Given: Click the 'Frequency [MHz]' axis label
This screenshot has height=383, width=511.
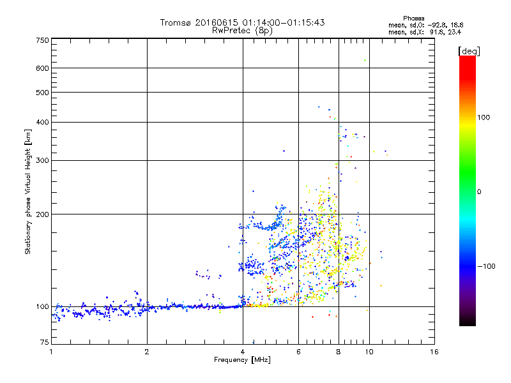Looking at the screenshot, I should (242, 360).
